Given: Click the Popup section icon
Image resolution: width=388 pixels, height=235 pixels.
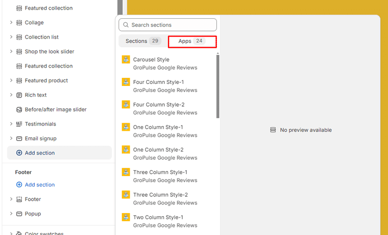Looking at the screenshot, I should [x=19, y=214].
